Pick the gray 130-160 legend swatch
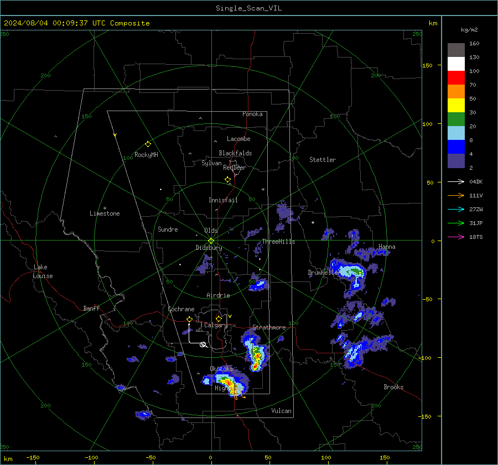This screenshot has height=465, width=498. click(456, 50)
